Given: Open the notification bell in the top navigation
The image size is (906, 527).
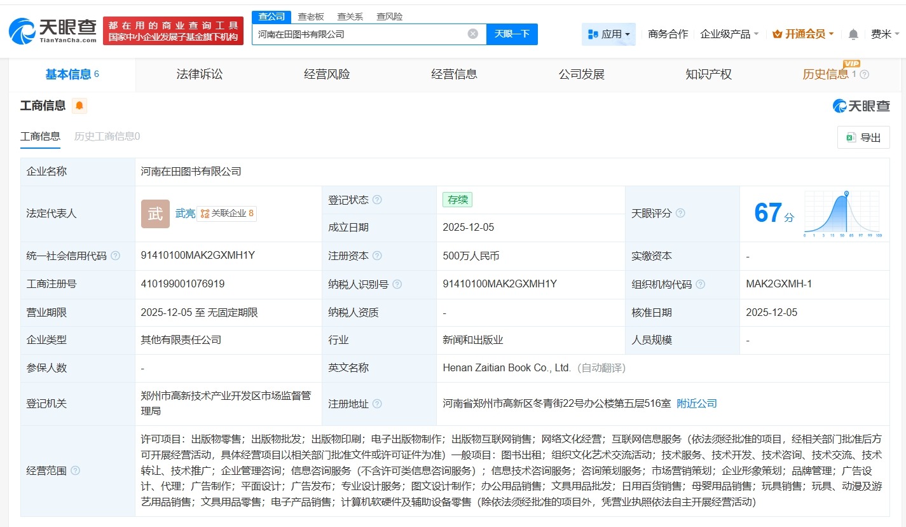Looking at the screenshot, I should click(x=852, y=34).
